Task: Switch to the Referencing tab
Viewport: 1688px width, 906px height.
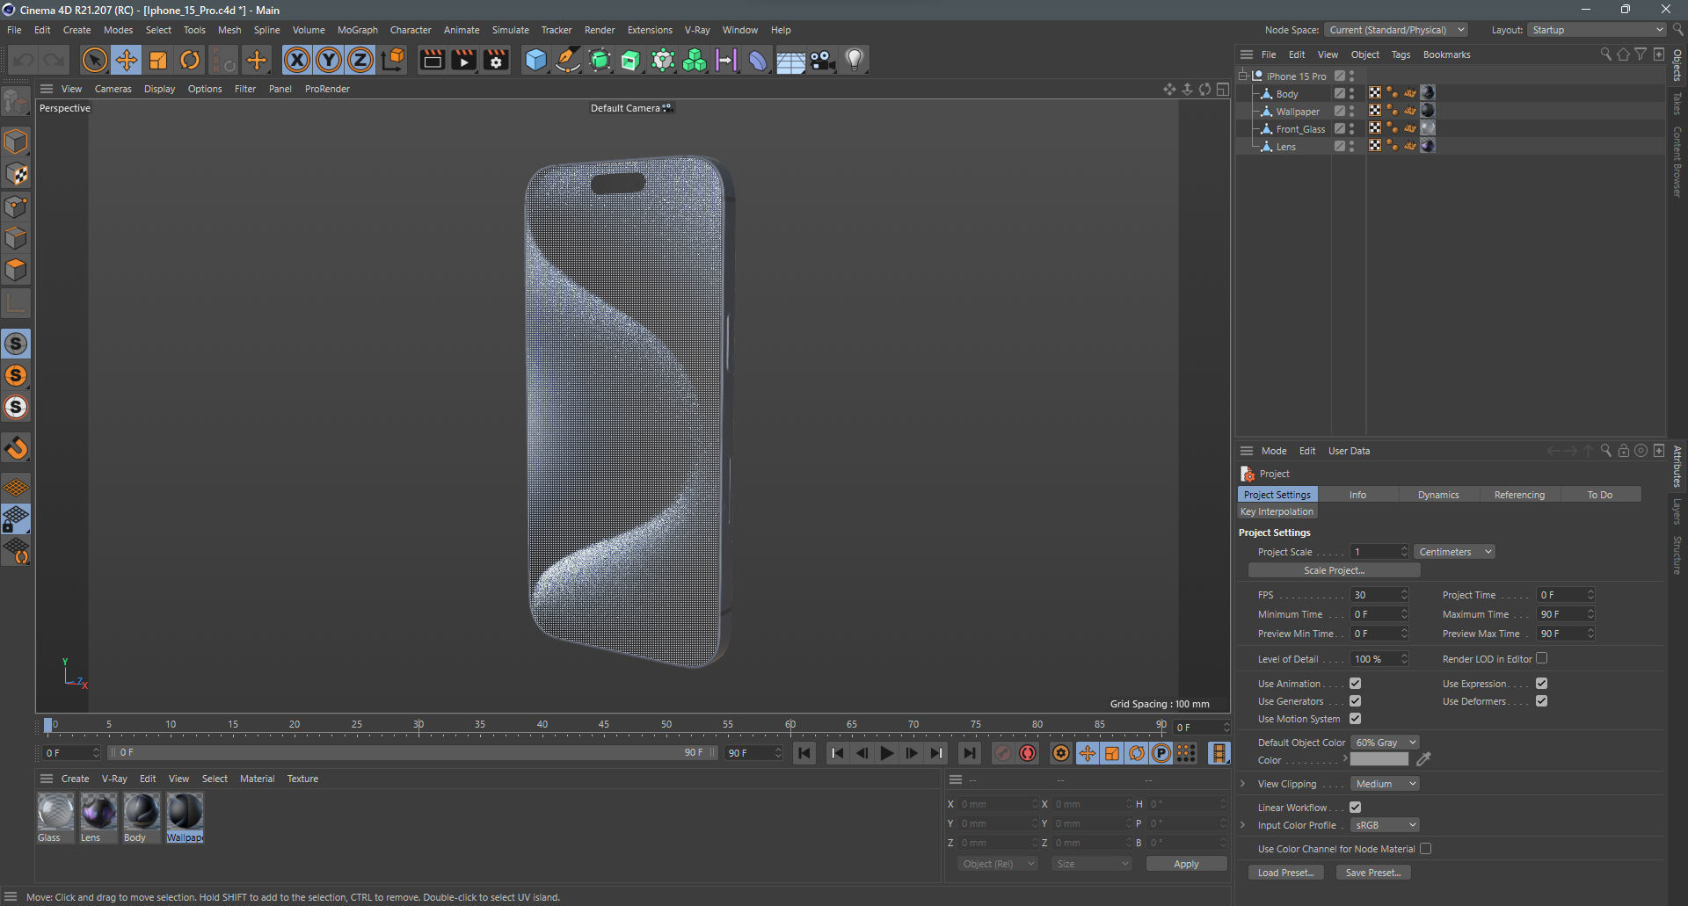Action: pos(1519,495)
